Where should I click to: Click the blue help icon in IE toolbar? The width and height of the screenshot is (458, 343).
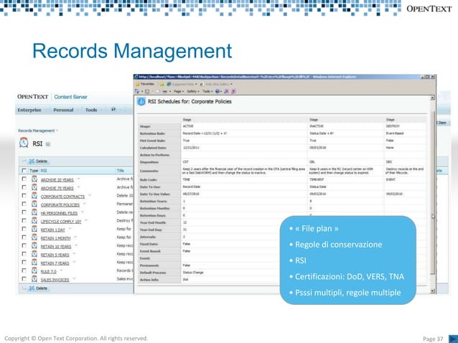tap(218, 91)
